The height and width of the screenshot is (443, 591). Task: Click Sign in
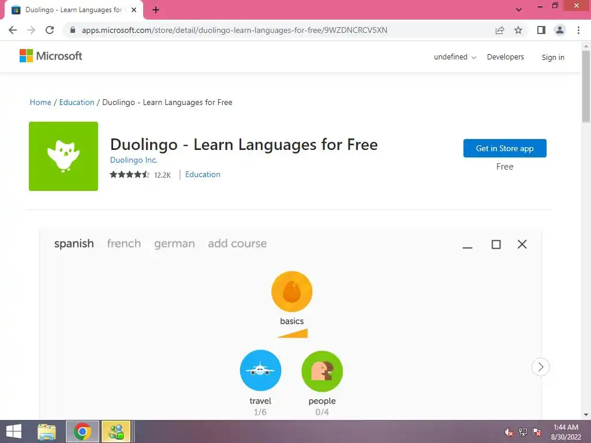(x=553, y=57)
